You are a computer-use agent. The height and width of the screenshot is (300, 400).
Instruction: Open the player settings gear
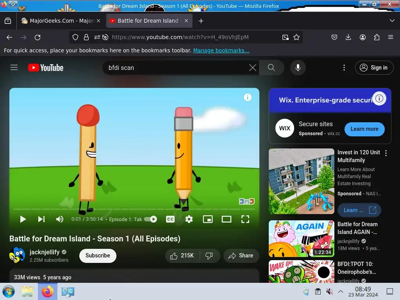pyautogui.click(x=189, y=219)
